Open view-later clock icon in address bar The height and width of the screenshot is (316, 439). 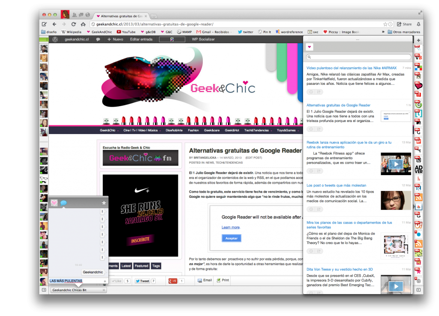coord(390,24)
